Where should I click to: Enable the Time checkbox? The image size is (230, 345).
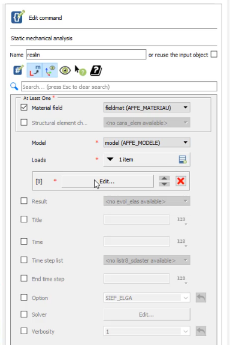(24, 241)
